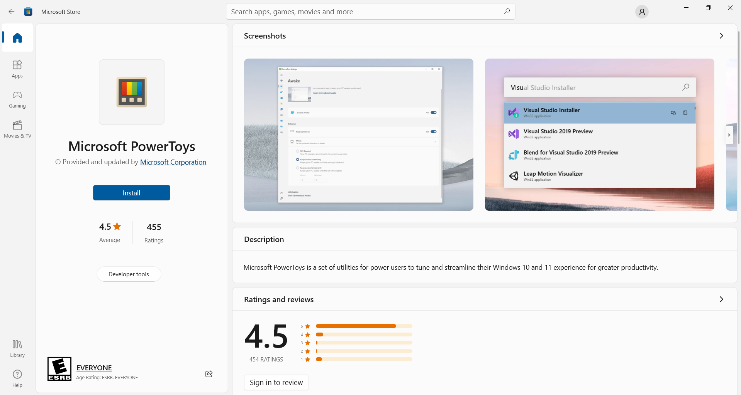741x395 pixels.
Task: Install Microsoft PowerToys
Action: coord(131,193)
